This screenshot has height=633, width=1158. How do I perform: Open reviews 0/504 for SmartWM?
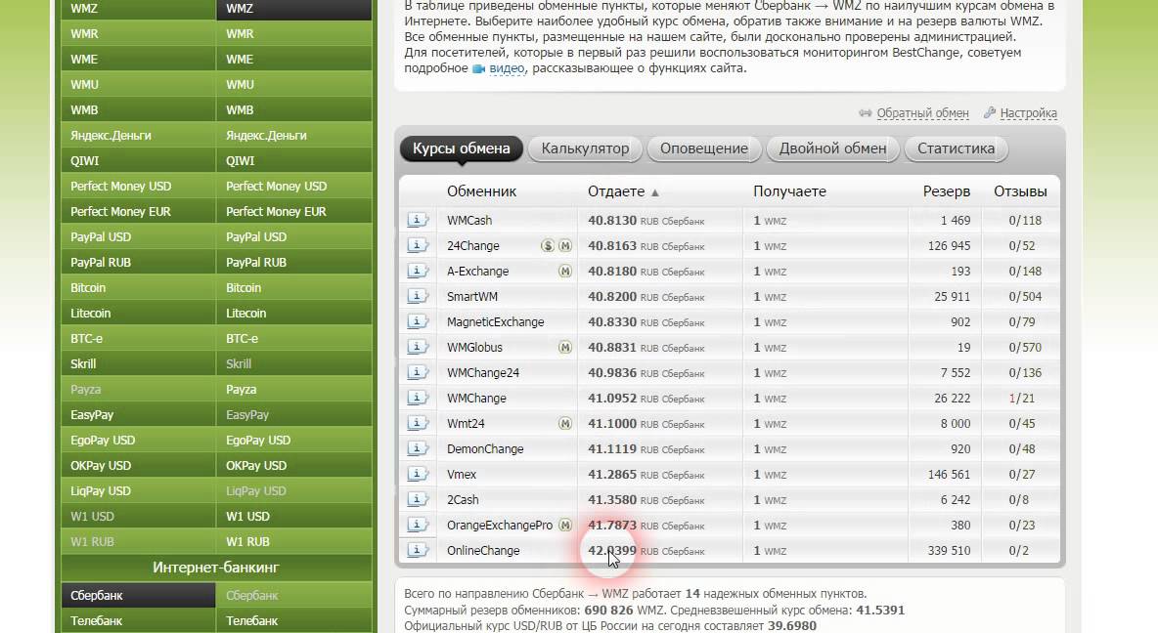coord(1025,297)
